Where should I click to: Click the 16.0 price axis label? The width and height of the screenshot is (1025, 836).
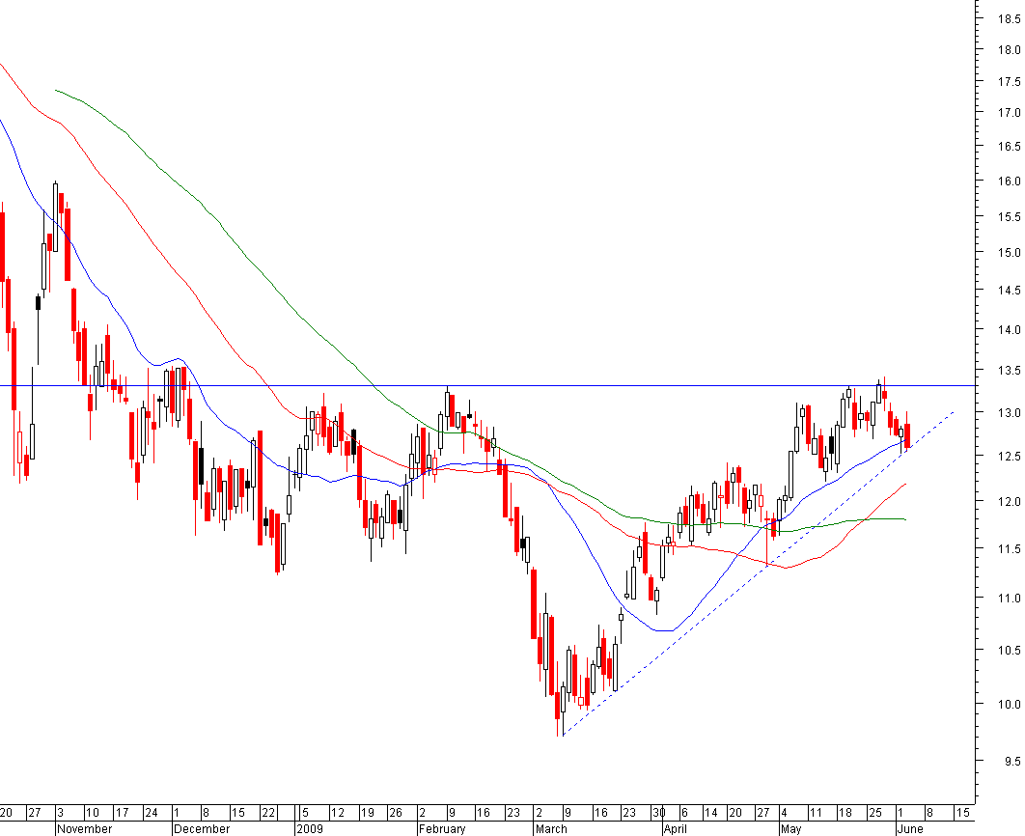pyautogui.click(x=1009, y=181)
